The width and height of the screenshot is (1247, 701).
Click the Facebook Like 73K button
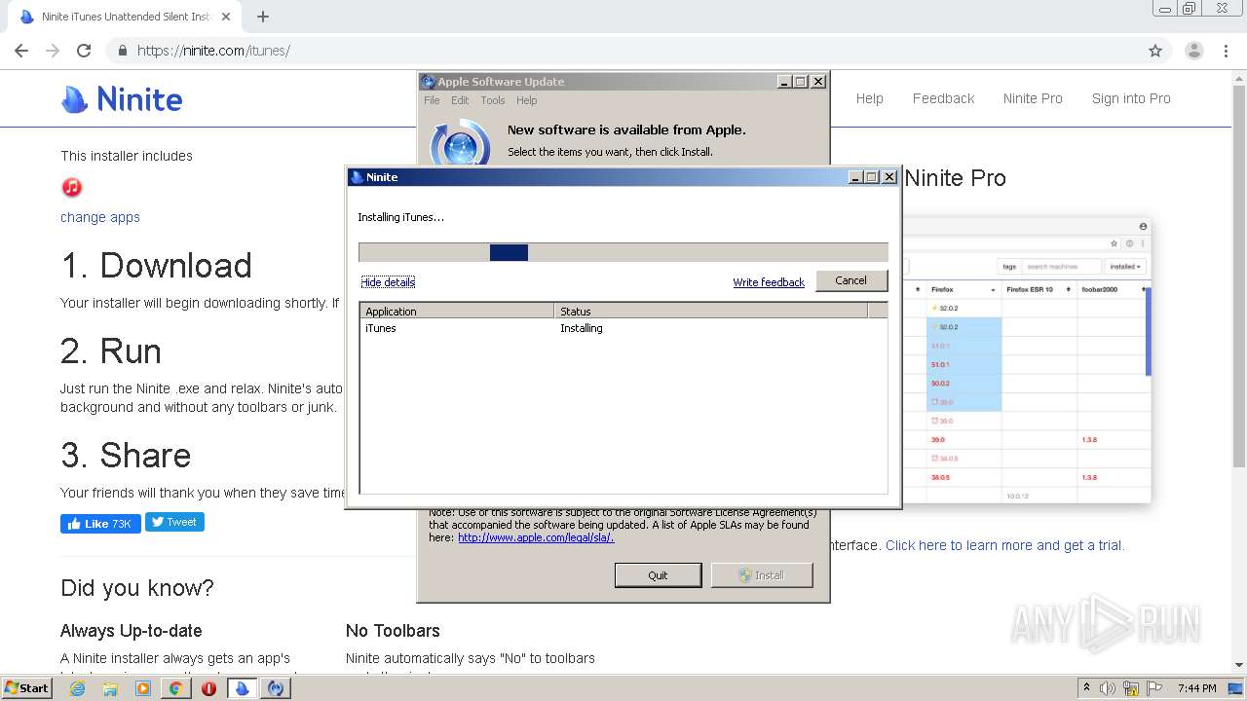click(x=100, y=524)
